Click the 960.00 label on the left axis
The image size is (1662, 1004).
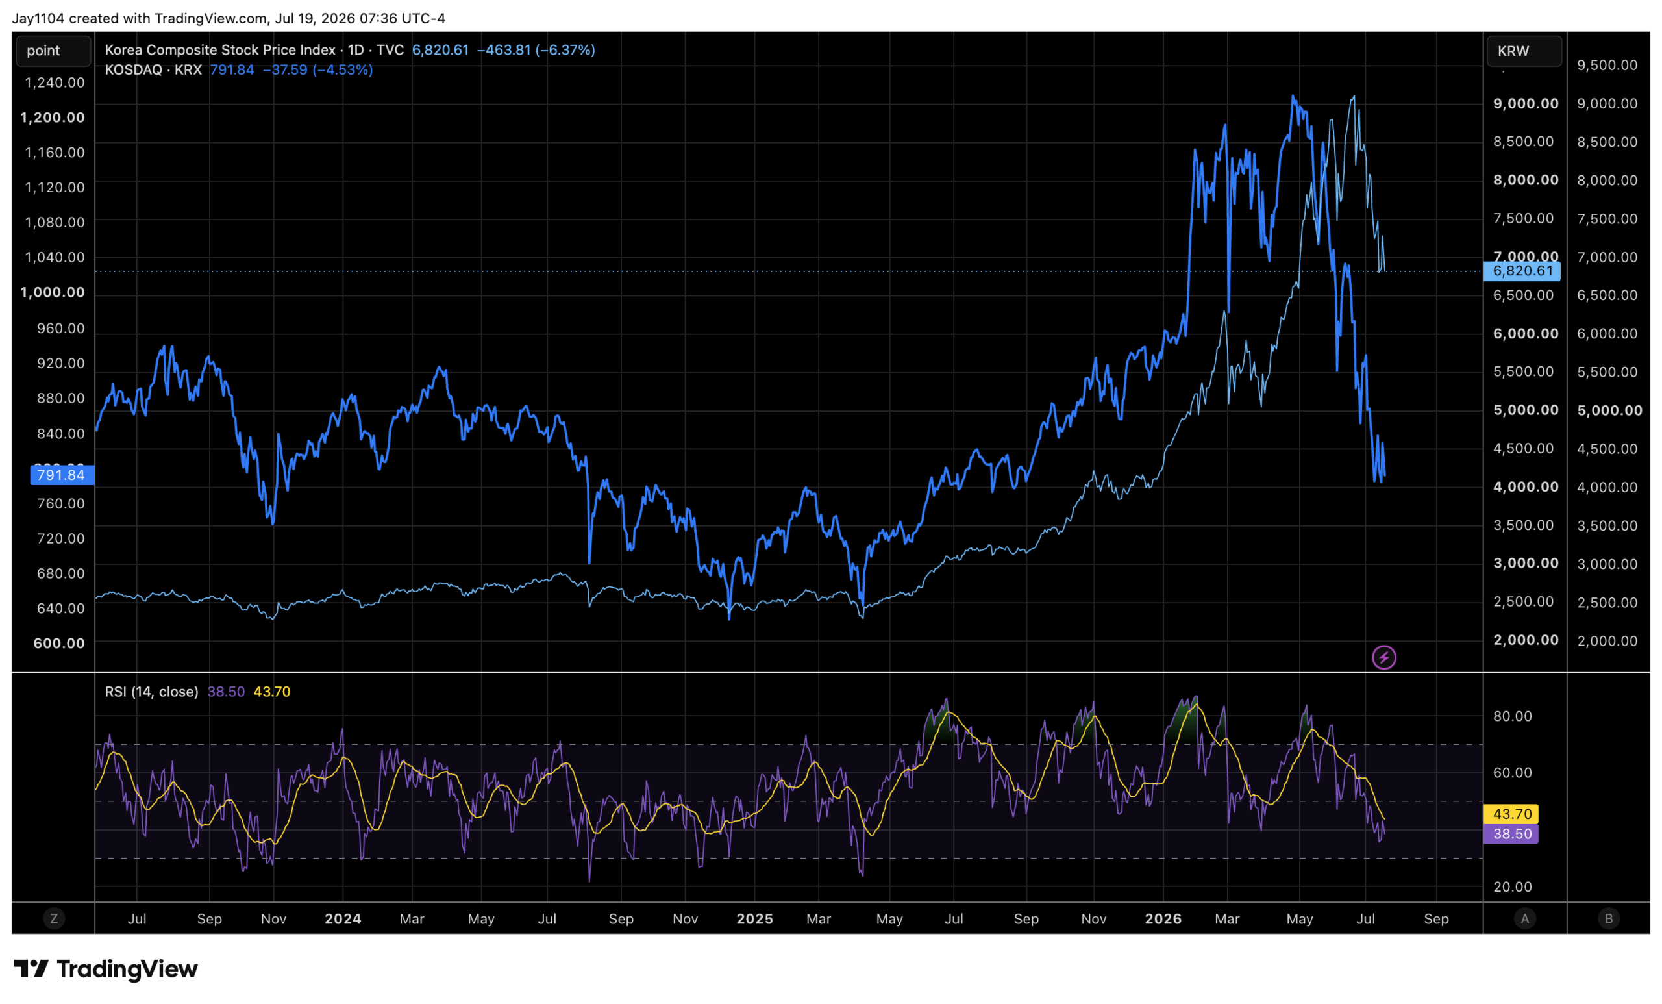pos(61,328)
